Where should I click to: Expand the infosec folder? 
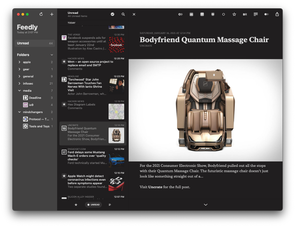coord(19,83)
